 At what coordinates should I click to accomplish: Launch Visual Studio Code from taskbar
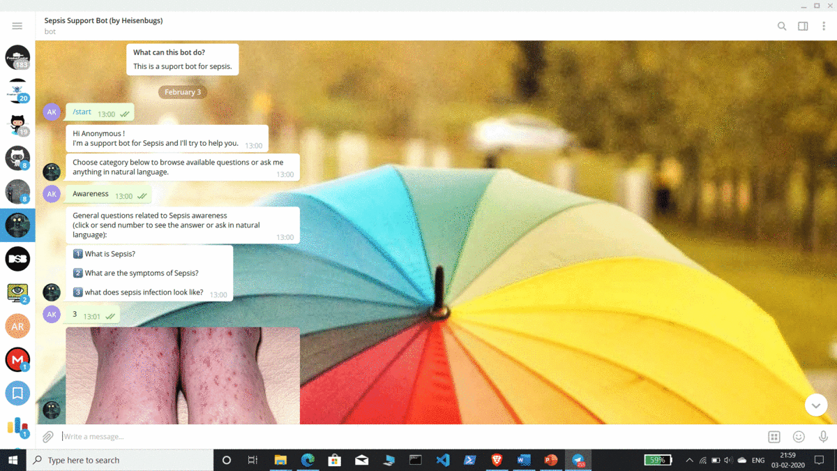442,460
